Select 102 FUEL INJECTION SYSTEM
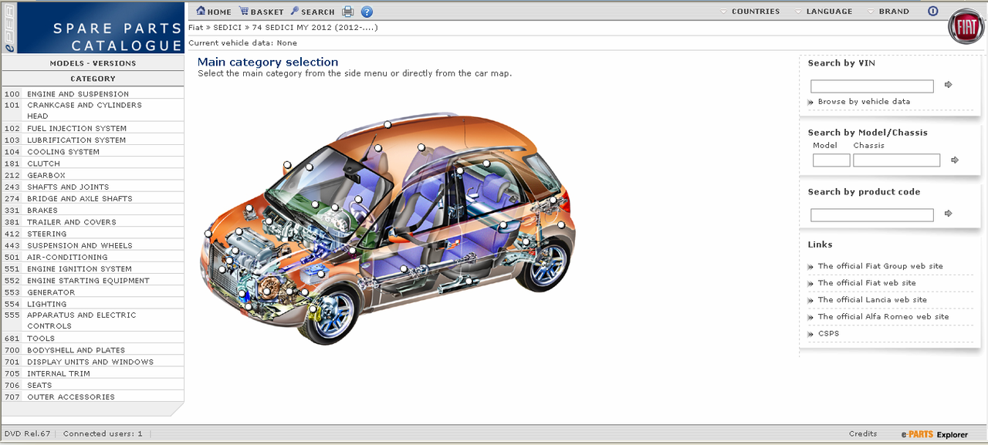The height and width of the screenshot is (445, 988). click(x=93, y=128)
